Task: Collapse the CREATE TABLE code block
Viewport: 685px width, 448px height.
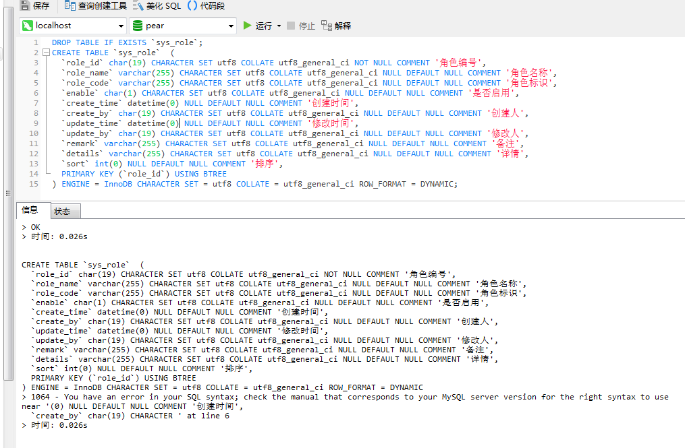Action: [x=45, y=52]
